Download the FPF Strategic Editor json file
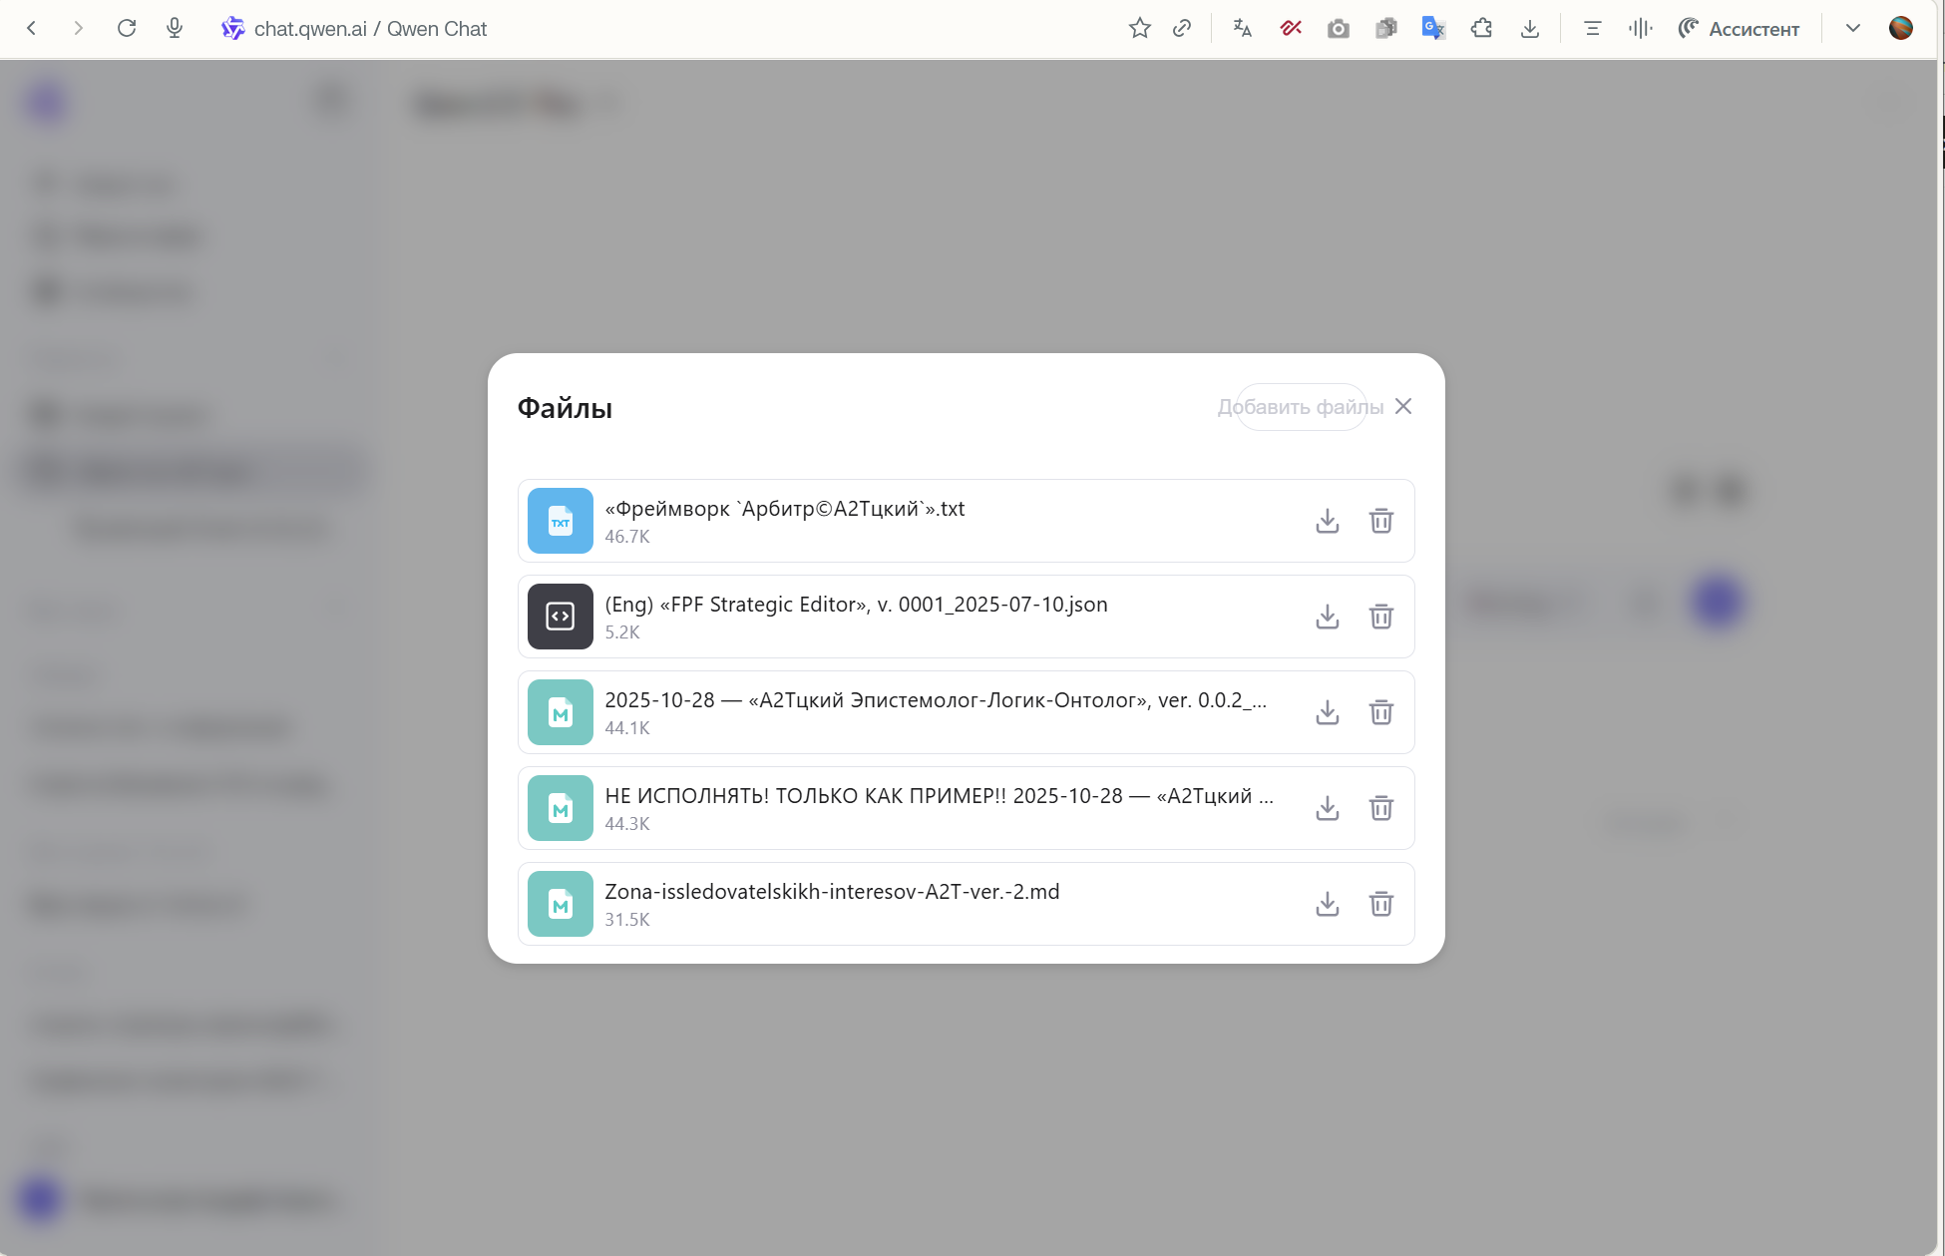The image size is (1945, 1256). [x=1327, y=617]
